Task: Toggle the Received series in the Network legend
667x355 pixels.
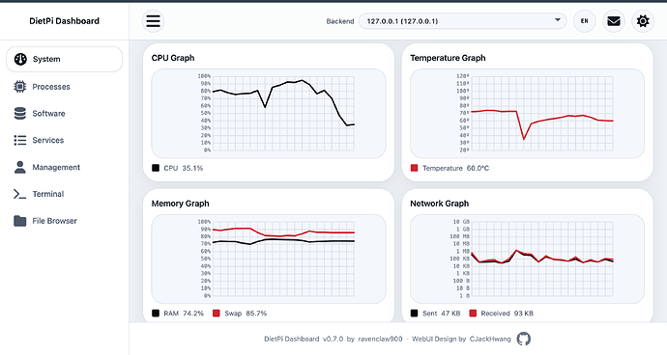Action: coord(501,314)
